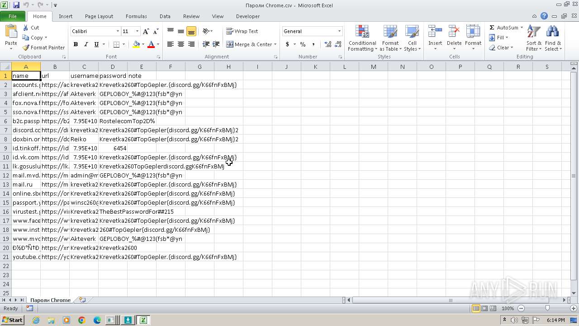Toggle Underline formatting
This screenshot has height=326, width=579.
[96, 44]
